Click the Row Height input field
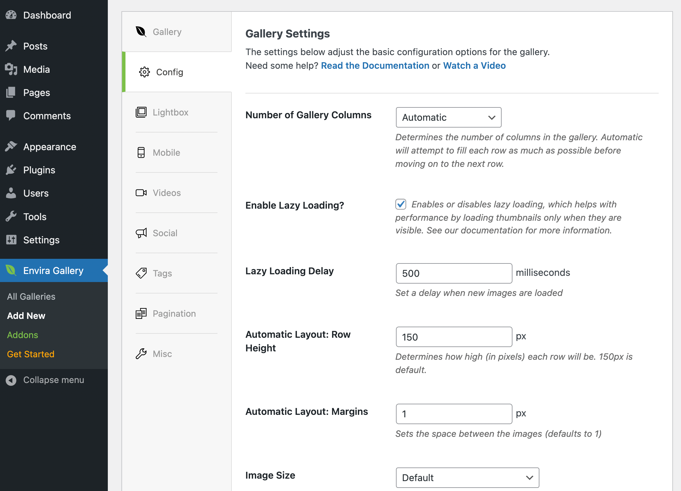Image resolution: width=681 pixels, height=491 pixels. 454,337
